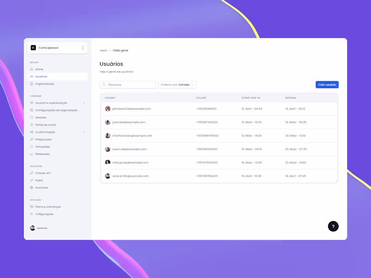
Task: Open Sessões using its sidebar icon
Action: (x=32, y=117)
